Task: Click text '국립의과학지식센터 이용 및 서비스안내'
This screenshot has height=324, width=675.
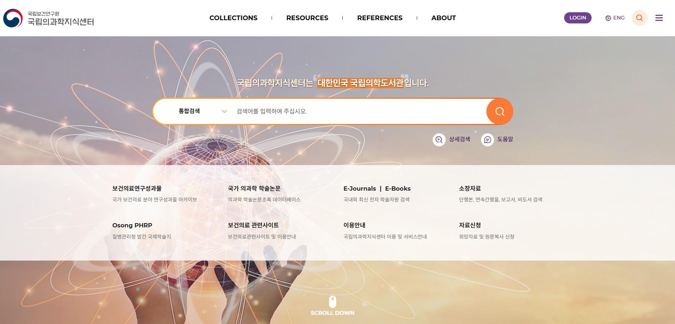Action: point(385,237)
